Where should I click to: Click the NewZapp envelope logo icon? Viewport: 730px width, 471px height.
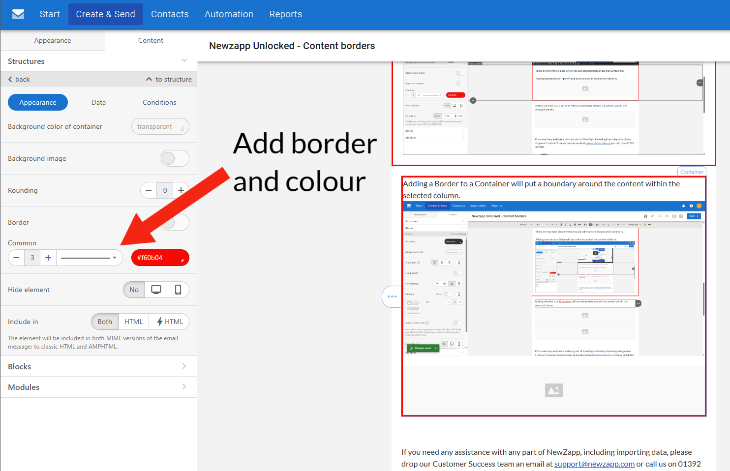(18, 14)
